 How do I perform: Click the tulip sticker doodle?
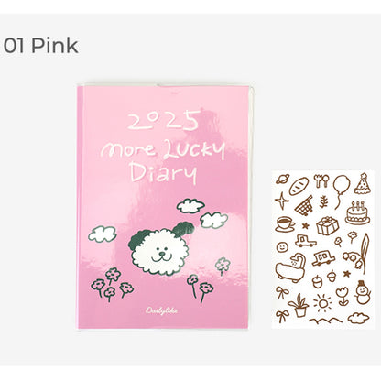click(x=343, y=296)
